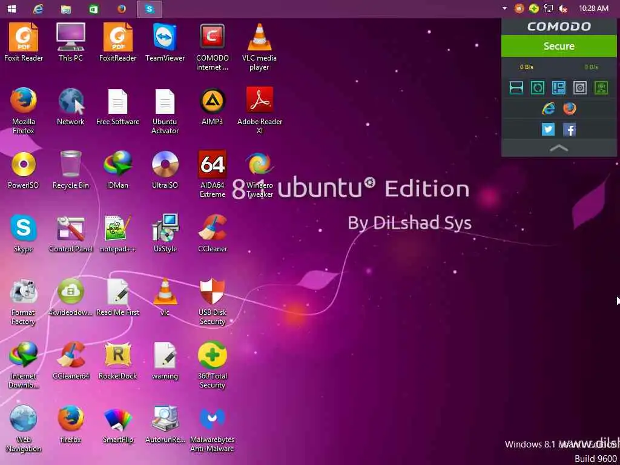Open the taskbar clock showing 10:28 AM
620x465 pixels.
coord(593,8)
